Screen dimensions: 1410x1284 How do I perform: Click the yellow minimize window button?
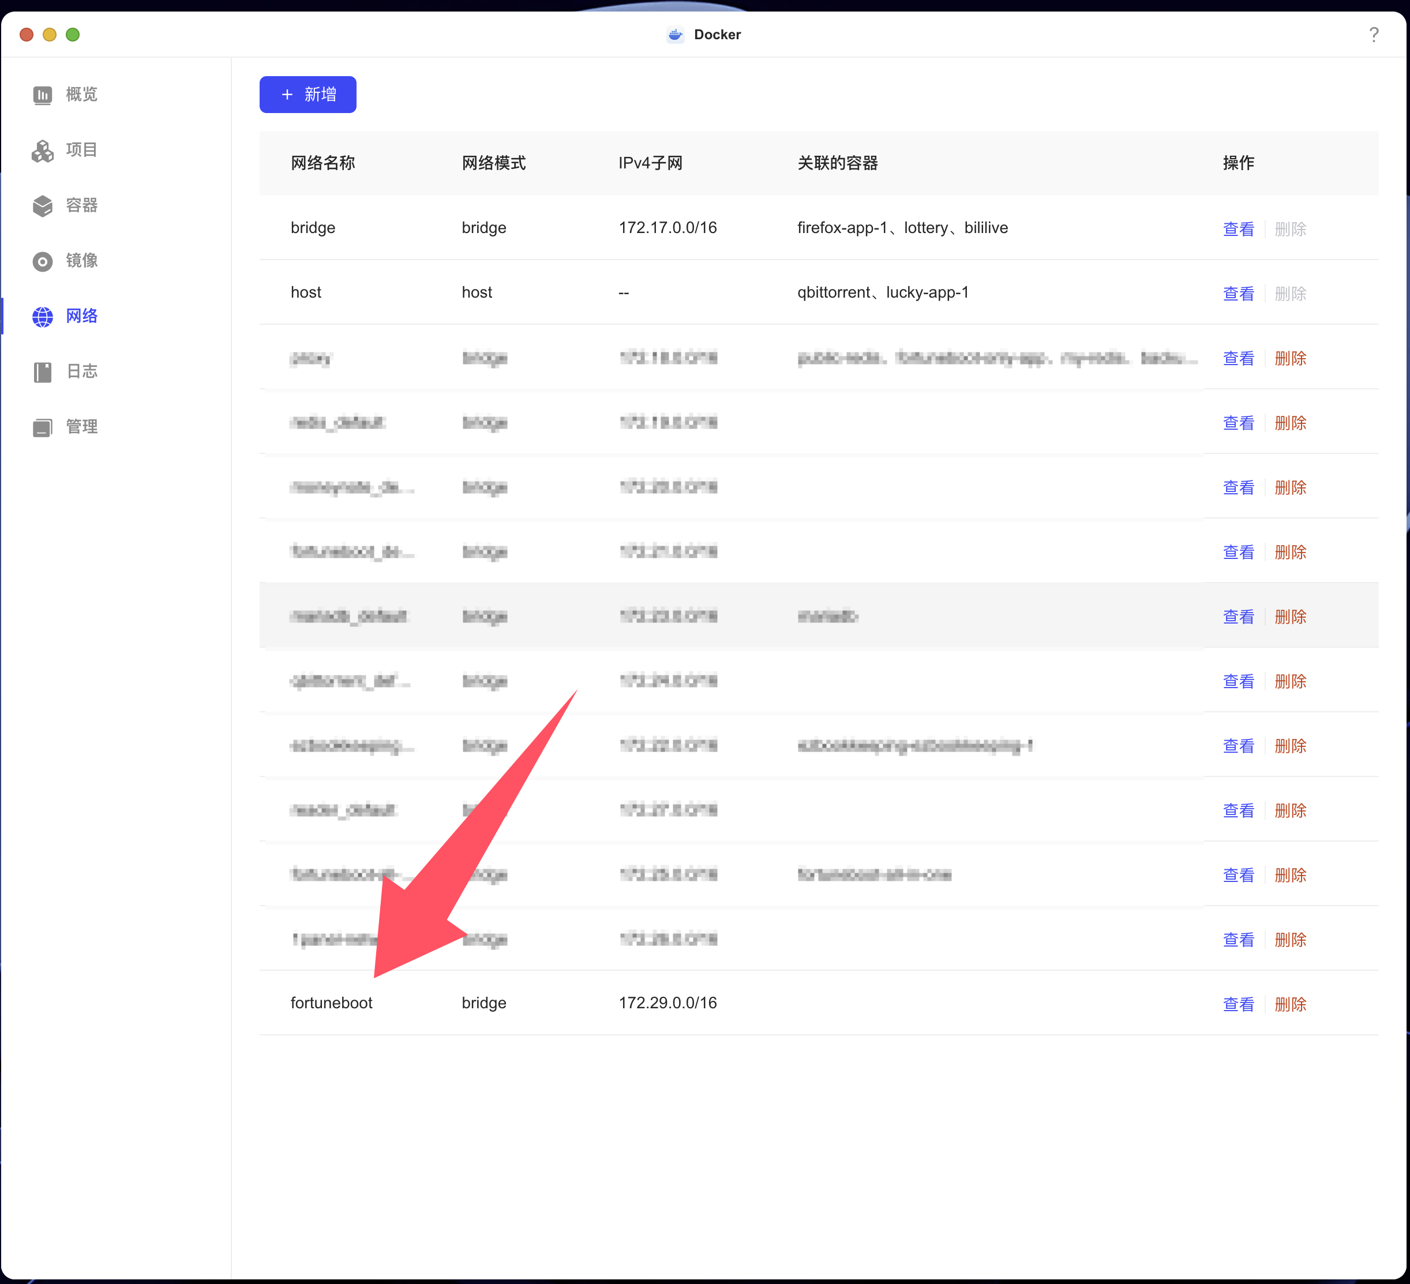(50, 35)
